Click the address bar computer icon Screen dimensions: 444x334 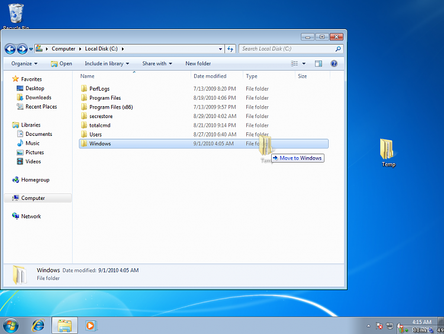39,49
